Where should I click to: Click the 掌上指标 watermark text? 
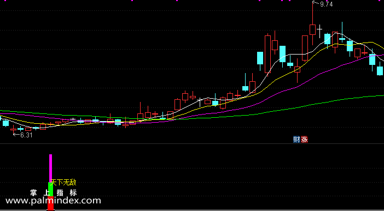click(x=54, y=192)
